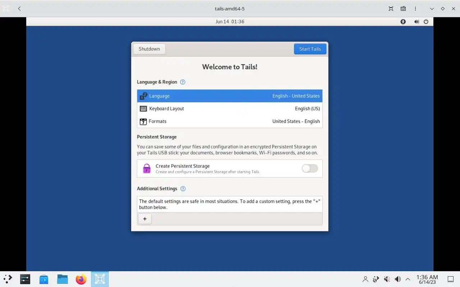Screen dimensions: 460x287
Task: Click the Tails top bar volume icon
Action: tap(417, 22)
